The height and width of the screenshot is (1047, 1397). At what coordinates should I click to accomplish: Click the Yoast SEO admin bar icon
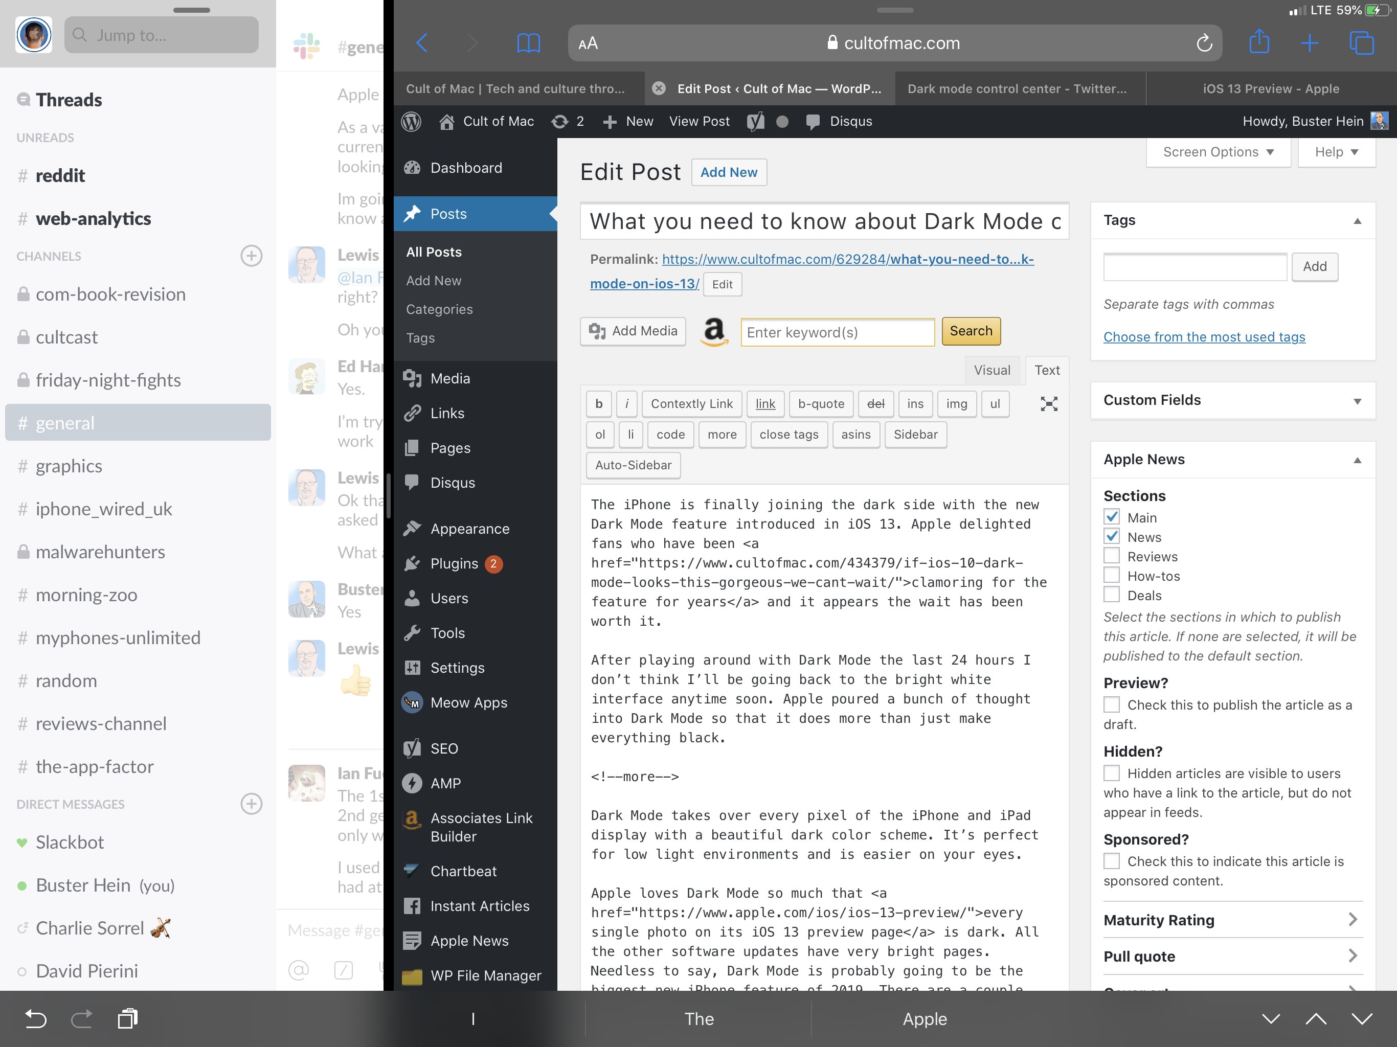click(755, 121)
